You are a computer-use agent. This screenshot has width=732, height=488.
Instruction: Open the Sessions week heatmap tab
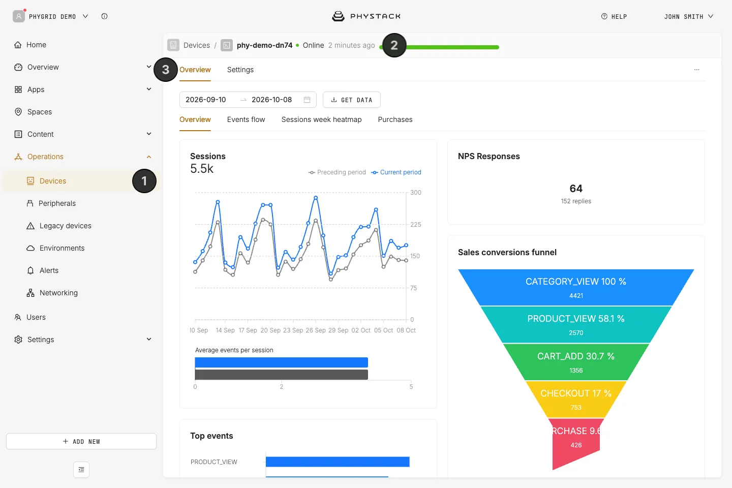click(321, 119)
